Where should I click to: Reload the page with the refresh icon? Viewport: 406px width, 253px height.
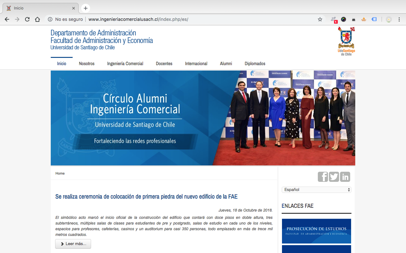coord(27,19)
